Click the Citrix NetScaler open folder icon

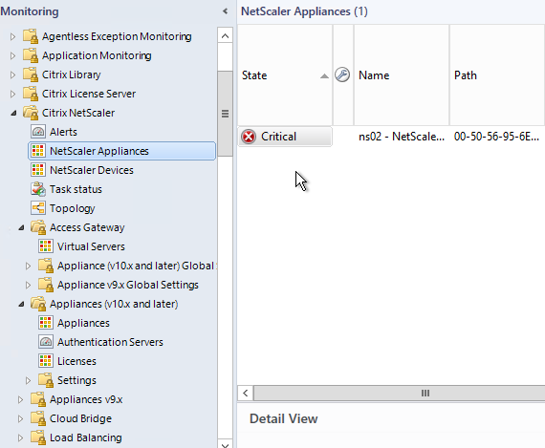click(x=31, y=113)
